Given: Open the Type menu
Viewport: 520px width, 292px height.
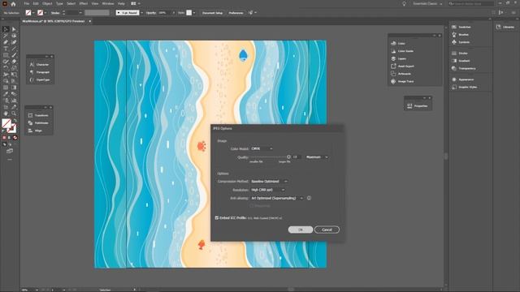Looking at the screenshot, I should pos(59,3).
